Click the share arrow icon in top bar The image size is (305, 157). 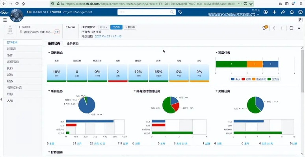pyautogui.click(x=283, y=12)
